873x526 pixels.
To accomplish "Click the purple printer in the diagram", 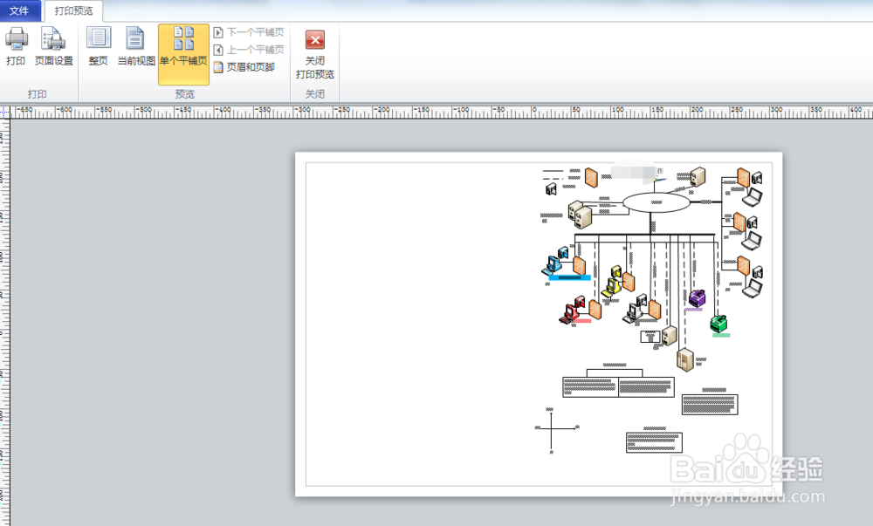I will click(x=697, y=298).
